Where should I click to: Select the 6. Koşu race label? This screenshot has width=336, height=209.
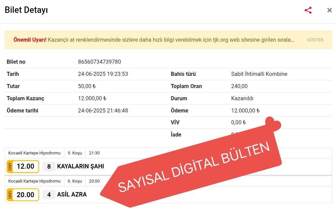75,181
